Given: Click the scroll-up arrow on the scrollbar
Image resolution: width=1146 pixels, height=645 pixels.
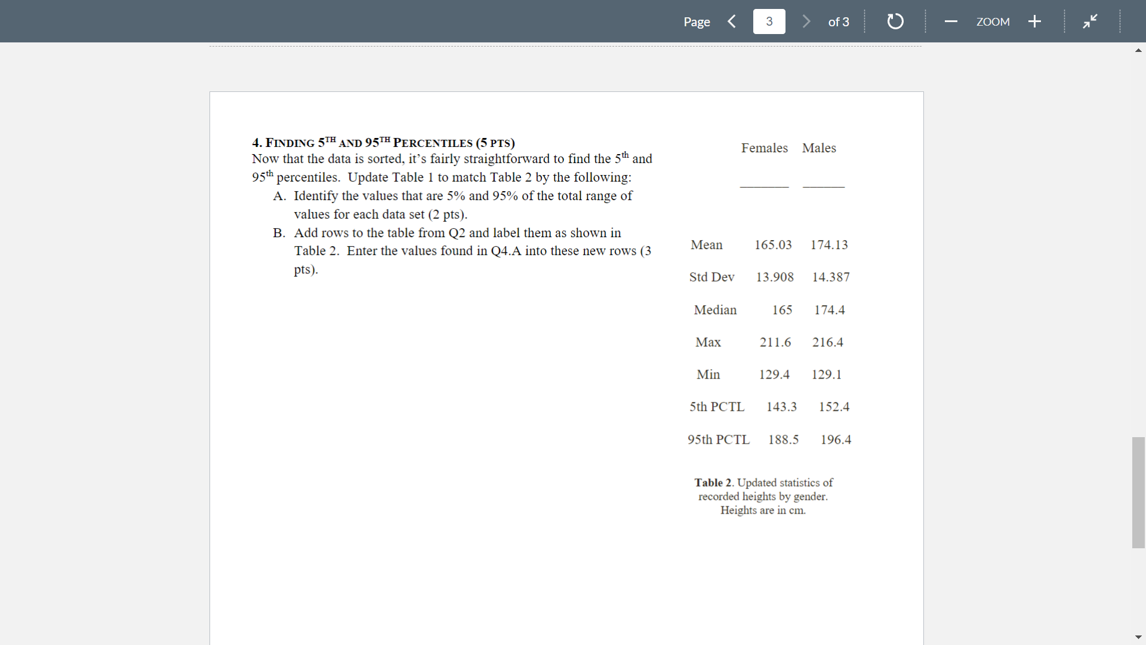Looking at the screenshot, I should [1138, 50].
